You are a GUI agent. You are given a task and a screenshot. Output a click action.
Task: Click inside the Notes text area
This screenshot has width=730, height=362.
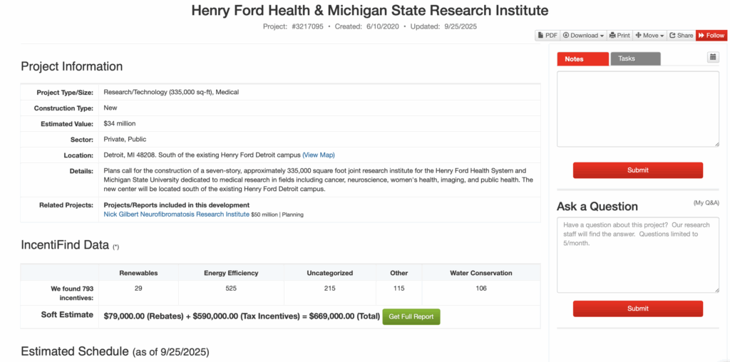click(x=637, y=109)
